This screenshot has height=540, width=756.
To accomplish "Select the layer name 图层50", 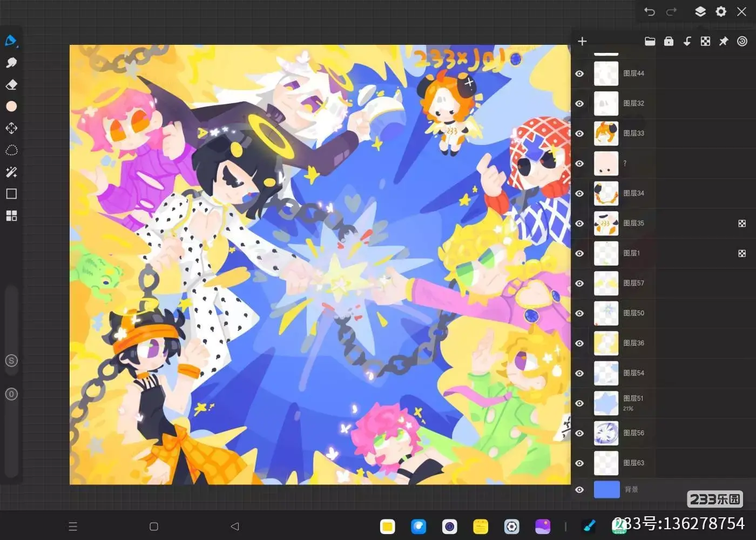I will [x=633, y=313].
